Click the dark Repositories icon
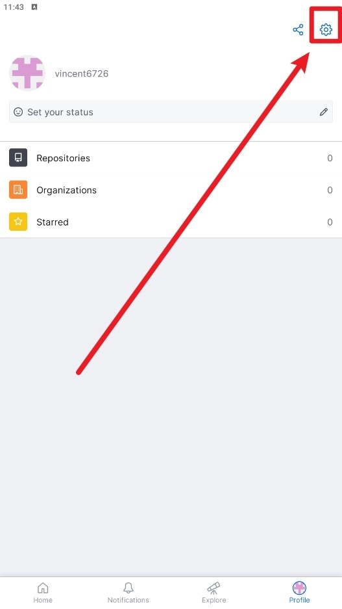The height and width of the screenshot is (609, 342). pyautogui.click(x=18, y=158)
